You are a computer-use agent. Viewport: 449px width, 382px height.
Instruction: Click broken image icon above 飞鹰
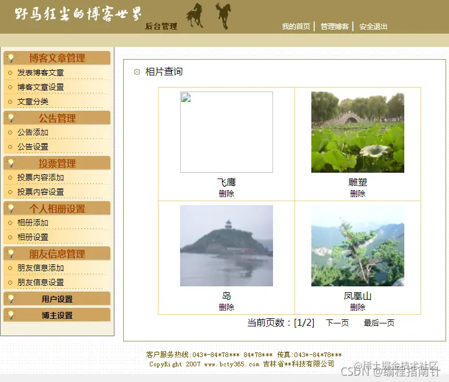(186, 97)
